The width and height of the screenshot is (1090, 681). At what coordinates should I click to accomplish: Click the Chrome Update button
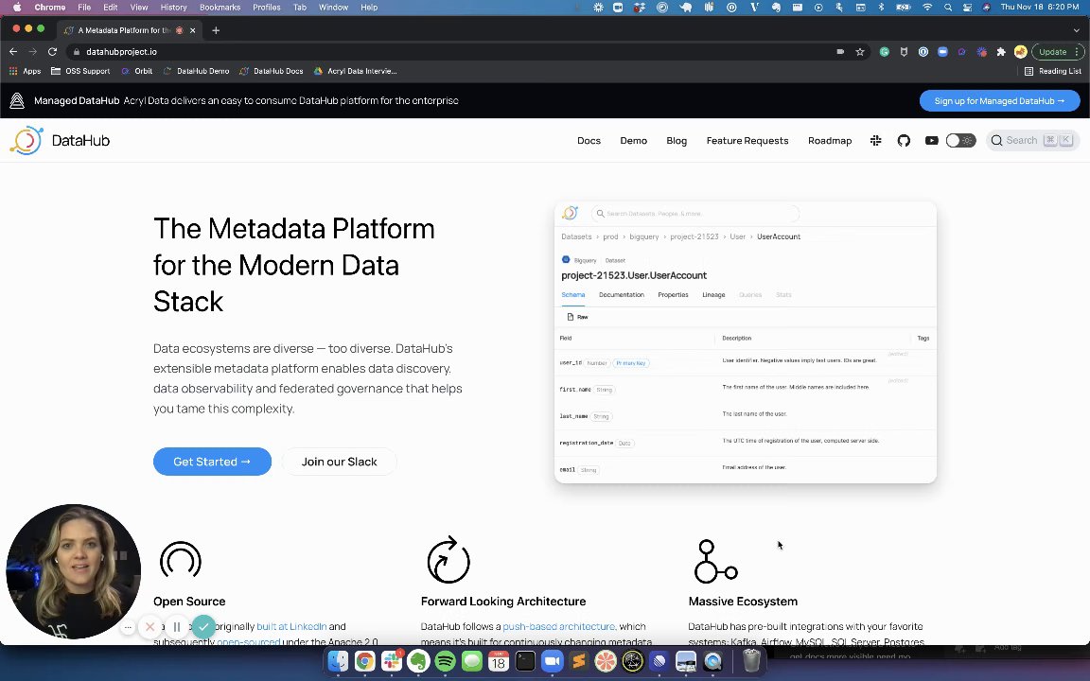pyautogui.click(x=1057, y=51)
